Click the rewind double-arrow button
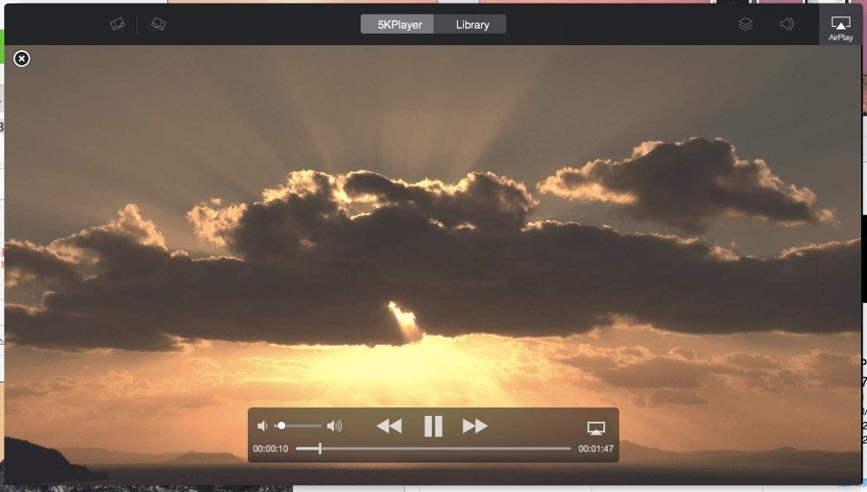 [389, 426]
